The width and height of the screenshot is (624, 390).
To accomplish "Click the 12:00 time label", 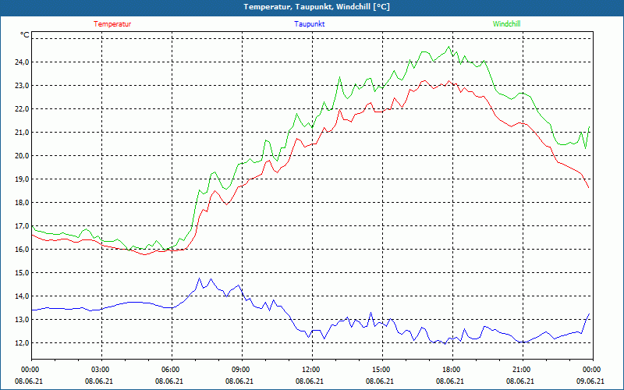I will click(x=310, y=370).
